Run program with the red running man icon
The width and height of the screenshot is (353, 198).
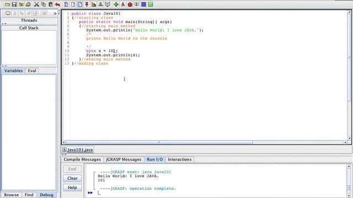(123, 4)
